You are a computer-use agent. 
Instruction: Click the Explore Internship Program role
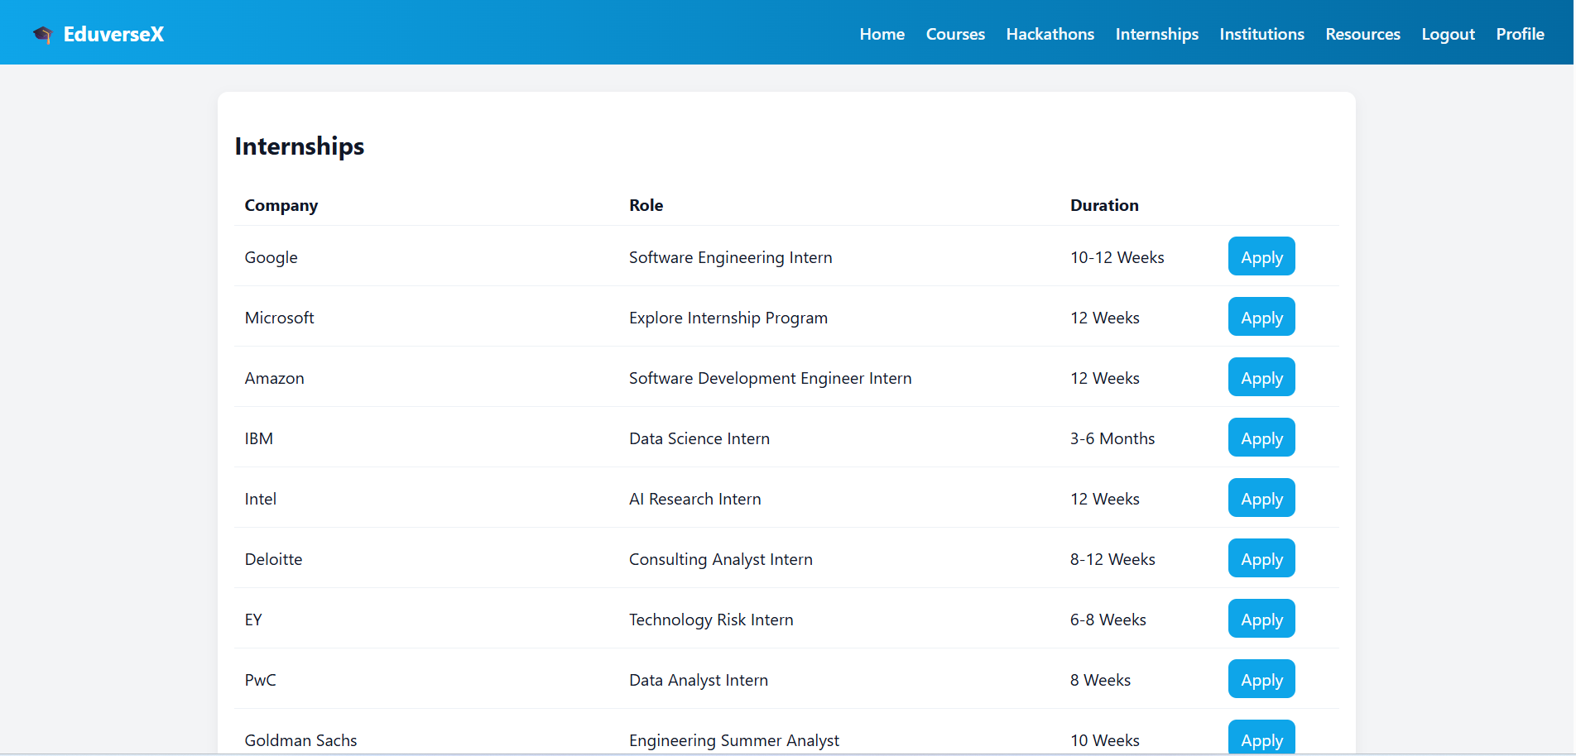(728, 318)
